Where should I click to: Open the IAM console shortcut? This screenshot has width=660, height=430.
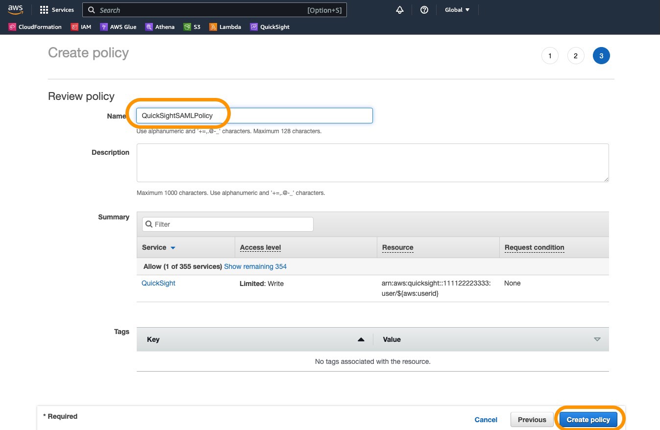pyautogui.click(x=81, y=27)
